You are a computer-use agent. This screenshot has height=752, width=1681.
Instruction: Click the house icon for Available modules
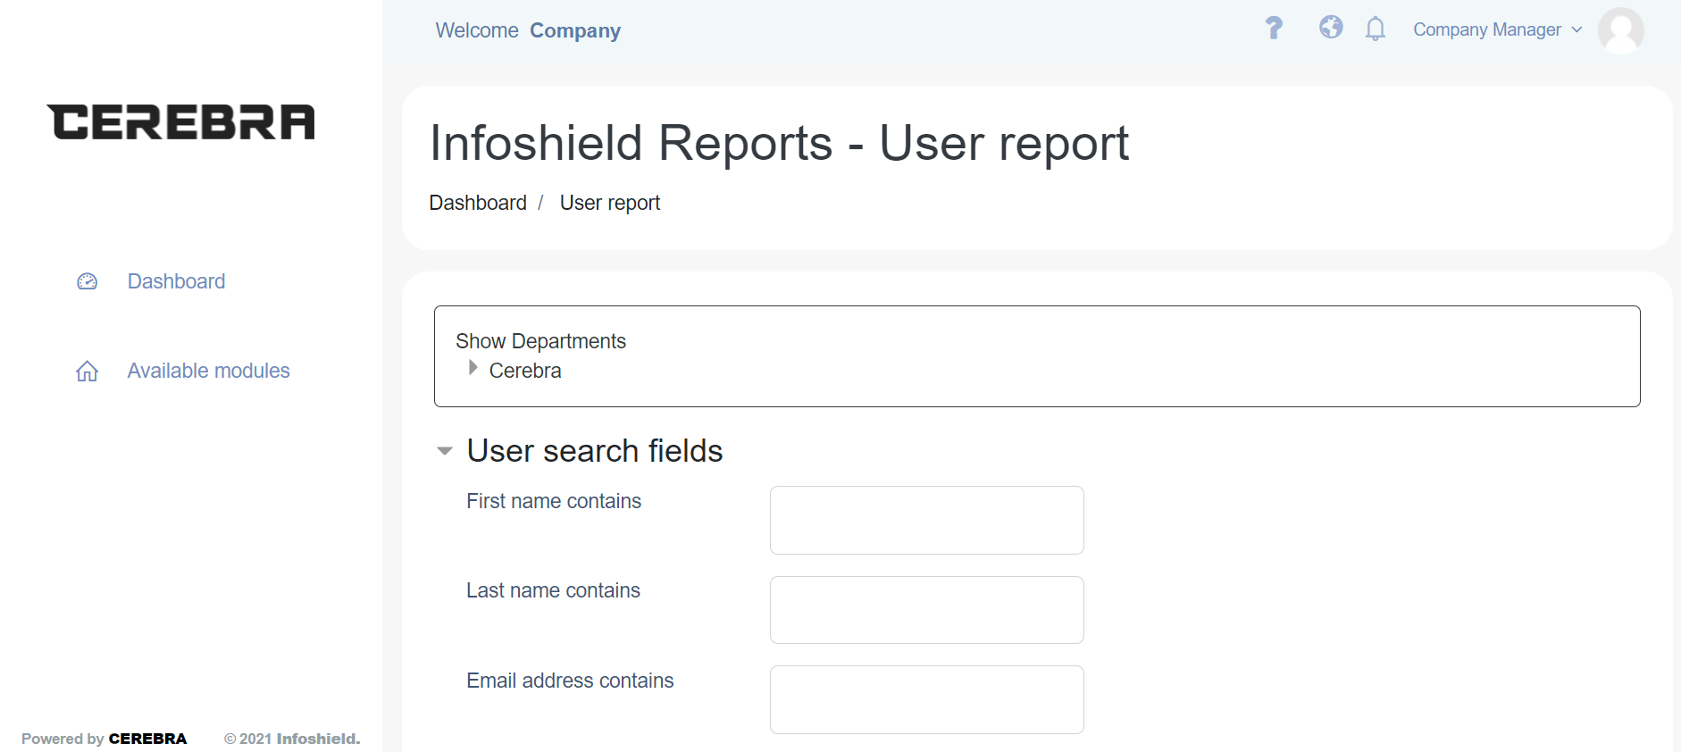[x=88, y=371]
